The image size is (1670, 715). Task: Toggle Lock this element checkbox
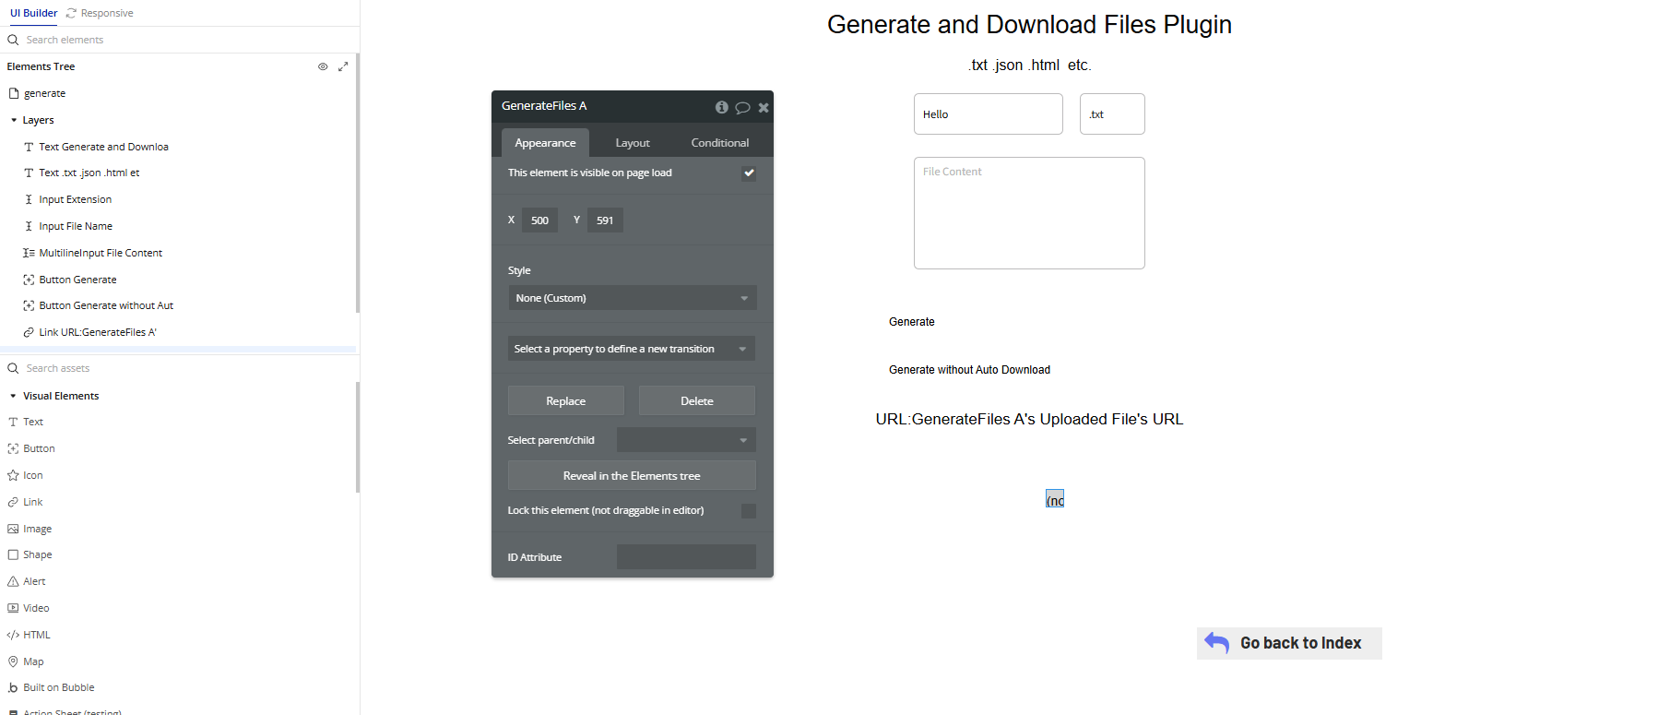pos(749,511)
